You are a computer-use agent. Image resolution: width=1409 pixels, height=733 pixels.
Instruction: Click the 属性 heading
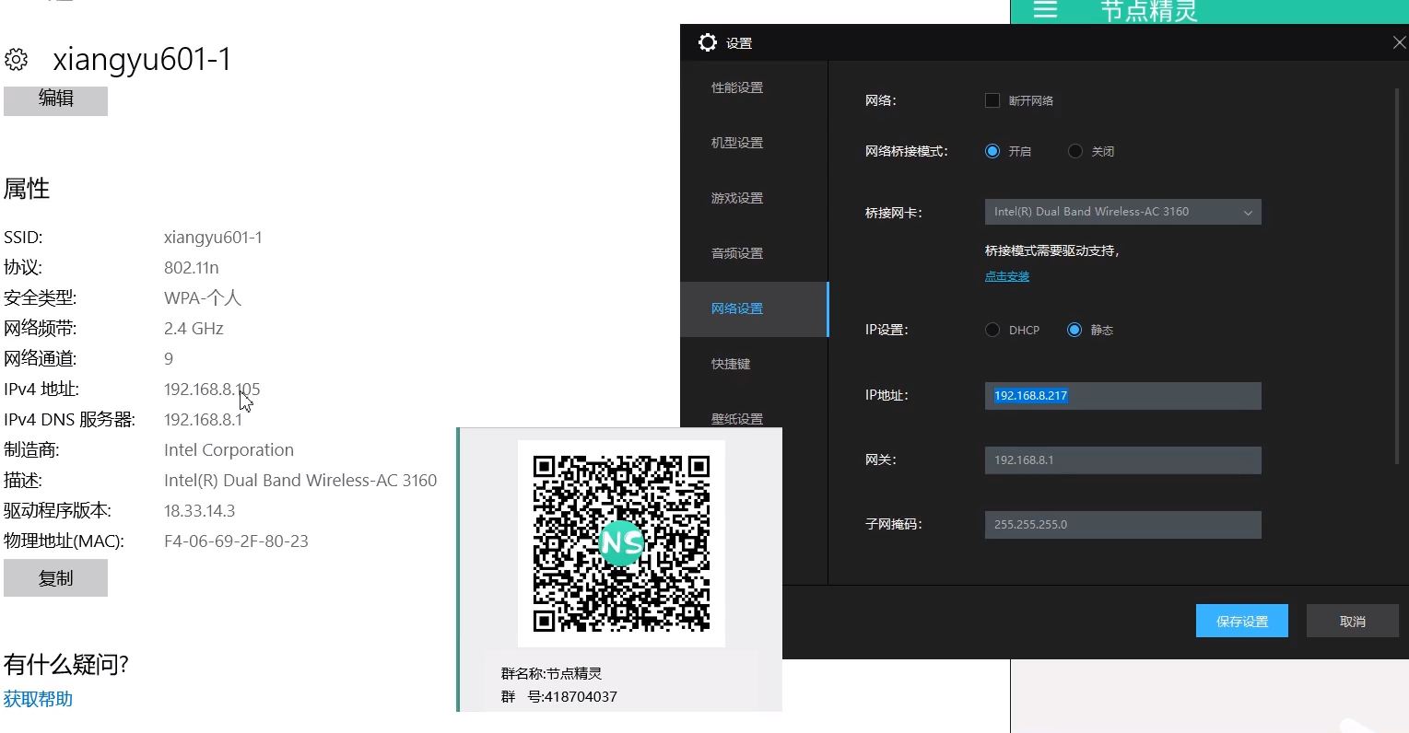(x=27, y=189)
